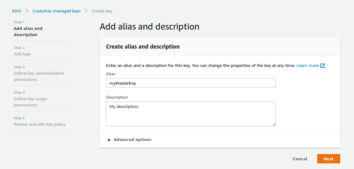Image resolution: width=354 pixels, height=169 pixels.
Task: Open Step 4 Define key usage permissions
Action: click(30, 102)
